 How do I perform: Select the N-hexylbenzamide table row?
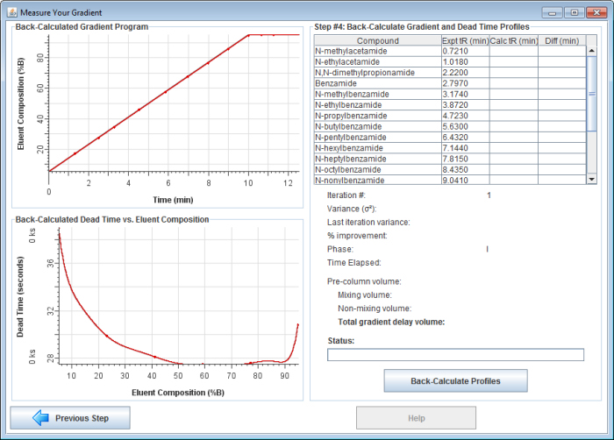(x=377, y=147)
